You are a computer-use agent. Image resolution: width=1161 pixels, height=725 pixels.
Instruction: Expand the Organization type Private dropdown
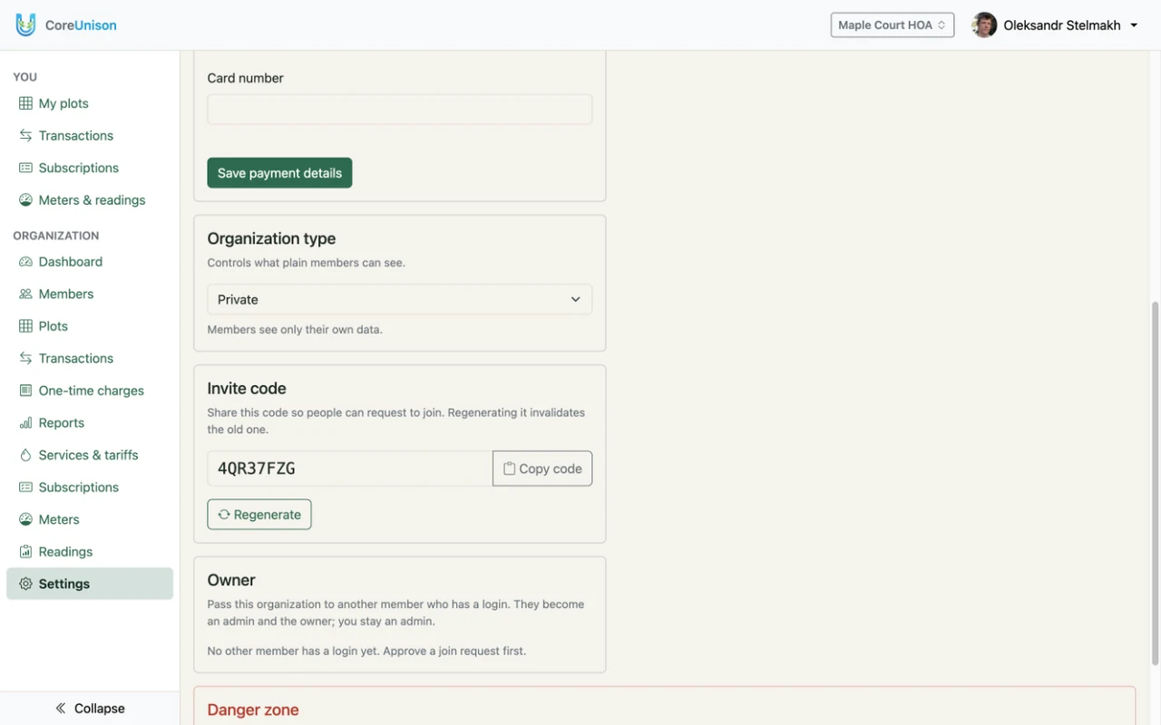pos(399,299)
